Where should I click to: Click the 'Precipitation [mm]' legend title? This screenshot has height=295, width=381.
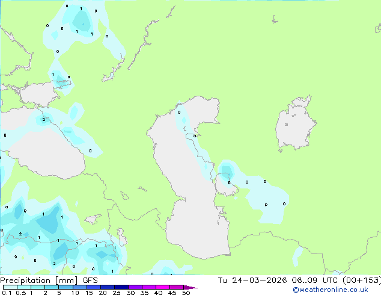[39, 281]
